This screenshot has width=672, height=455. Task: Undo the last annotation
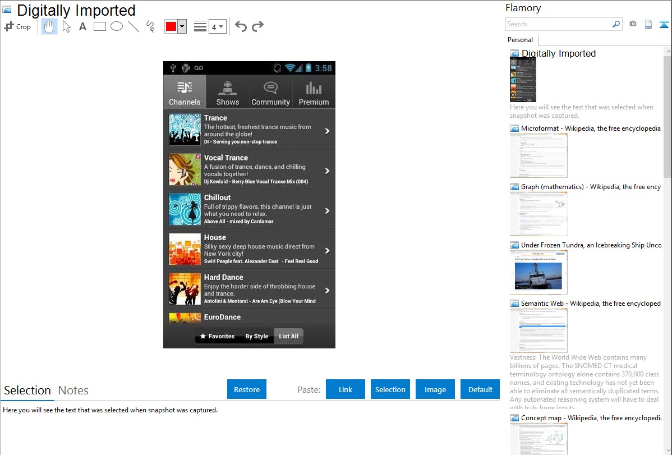coord(241,26)
